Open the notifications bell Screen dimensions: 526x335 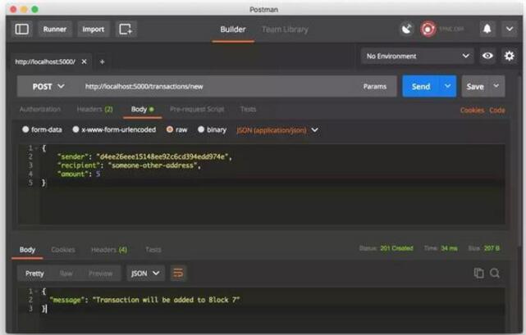[x=487, y=29]
